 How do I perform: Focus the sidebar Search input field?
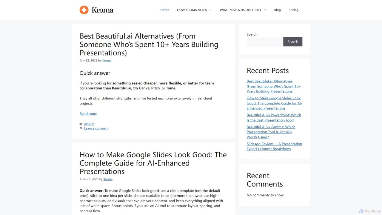[x=264, y=42]
